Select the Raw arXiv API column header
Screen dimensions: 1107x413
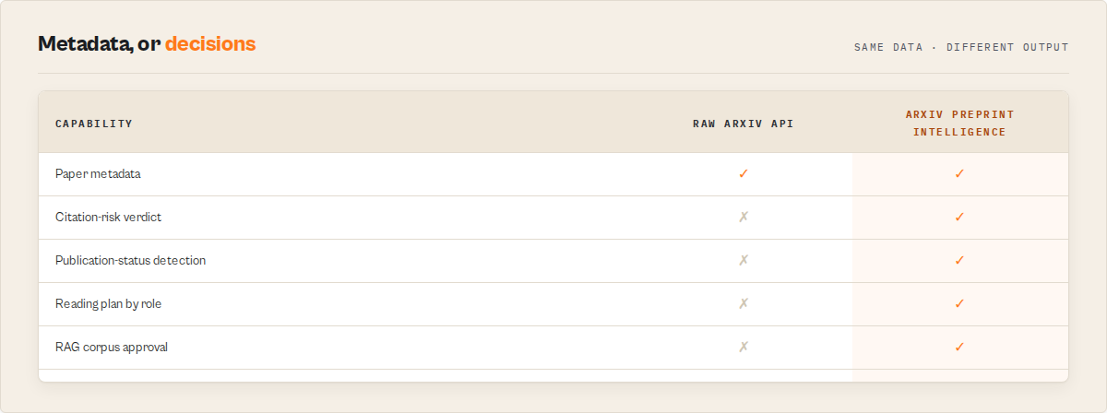tap(744, 124)
